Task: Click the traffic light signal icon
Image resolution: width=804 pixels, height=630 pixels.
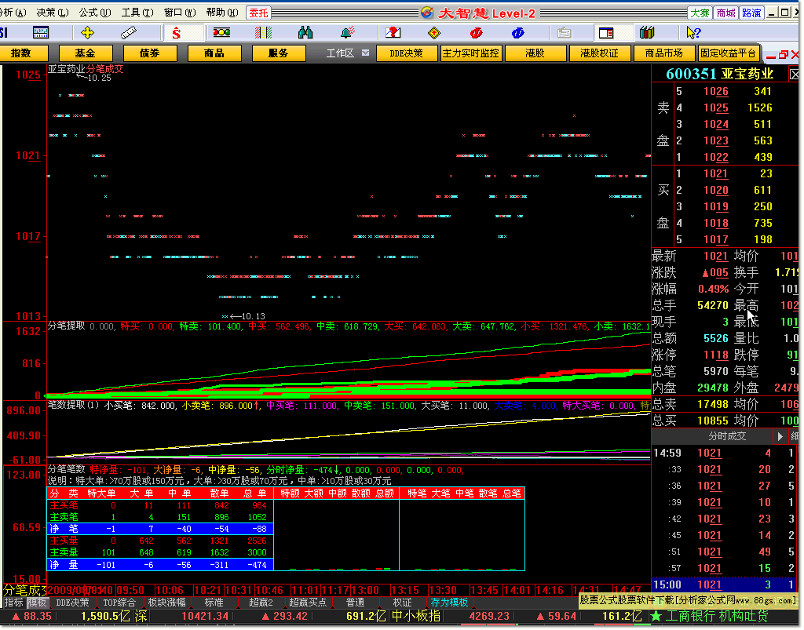Action: [x=221, y=33]
